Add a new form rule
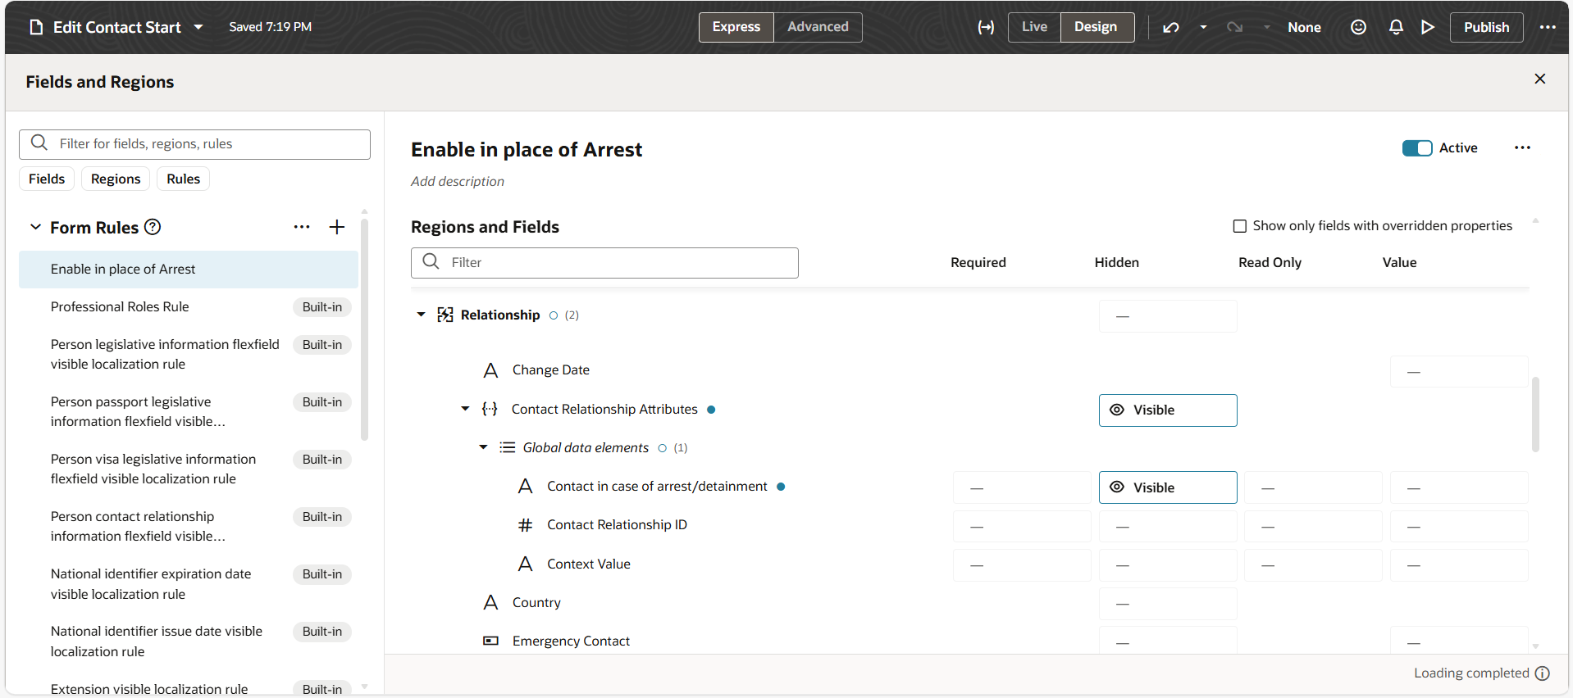 point(337,227)
